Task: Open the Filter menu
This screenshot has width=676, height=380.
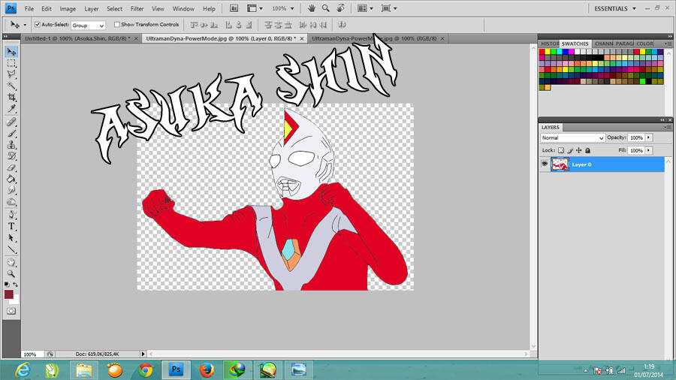Action: click(x=137, y=8)
